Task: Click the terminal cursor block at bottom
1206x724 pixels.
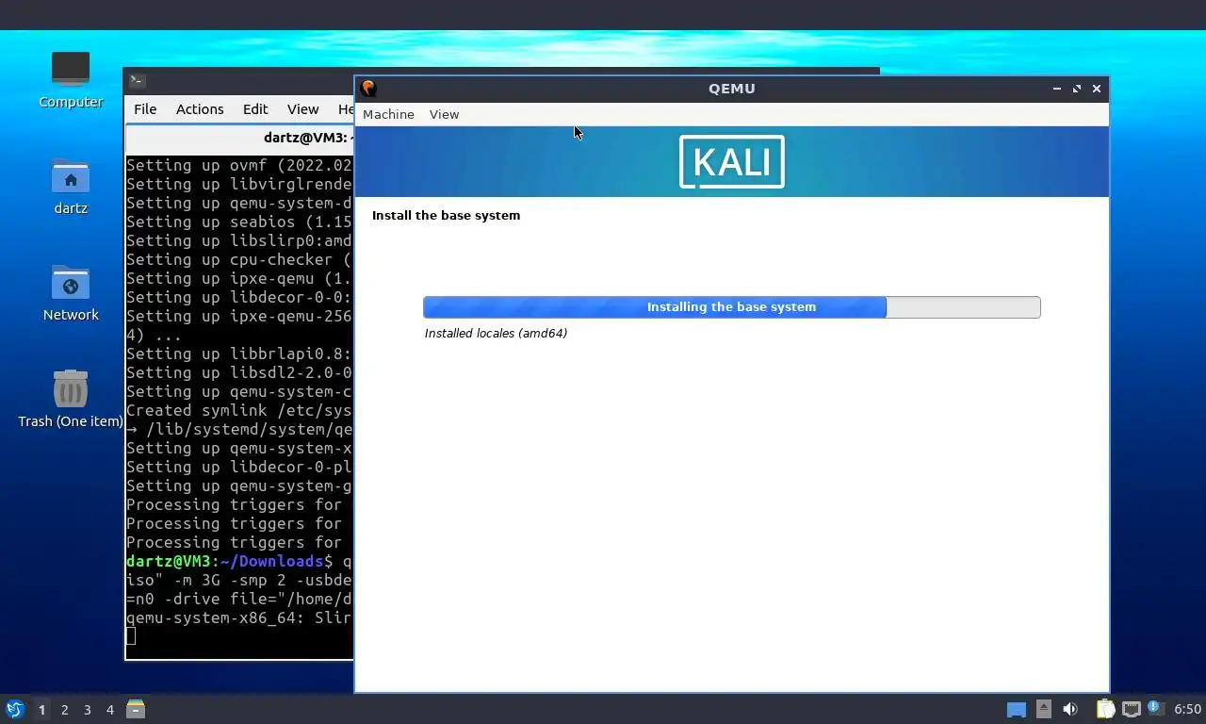Action: [x=132, y=636]
